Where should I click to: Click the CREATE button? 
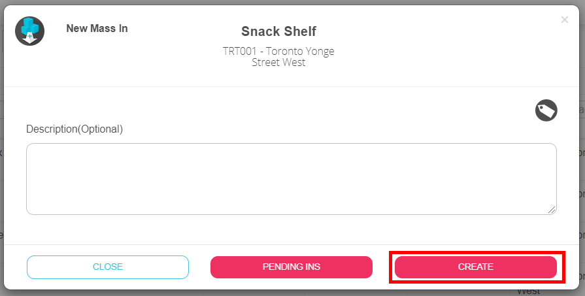coord(475,267)
